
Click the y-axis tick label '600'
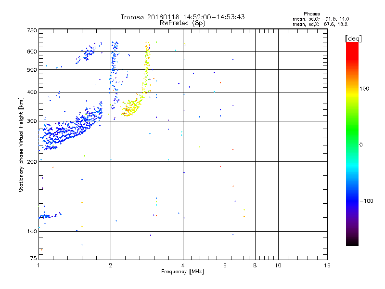[x=32, y=52]
